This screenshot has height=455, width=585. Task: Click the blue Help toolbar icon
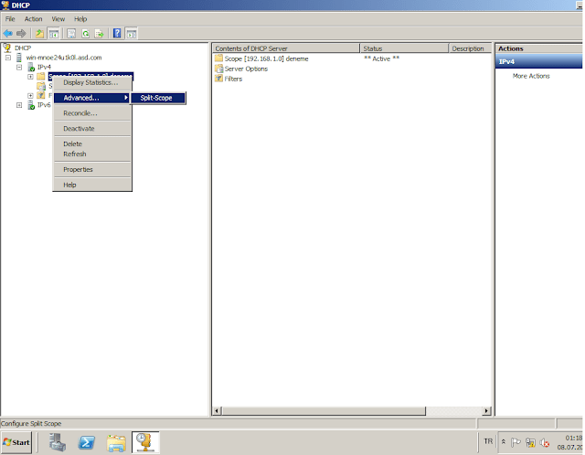pyautogui.click(x=117, y=34)
